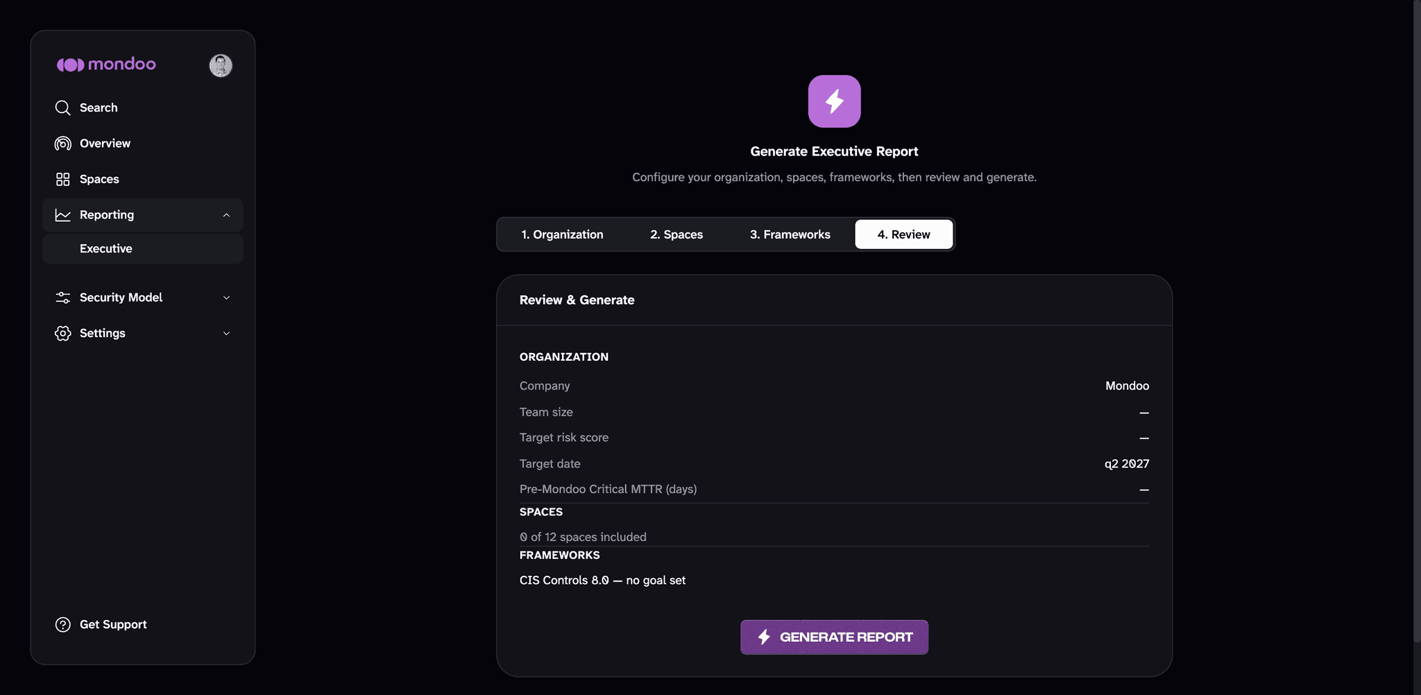Go to Overview page
Viewport: 1421px width, 695px height.
click(142, 144)
